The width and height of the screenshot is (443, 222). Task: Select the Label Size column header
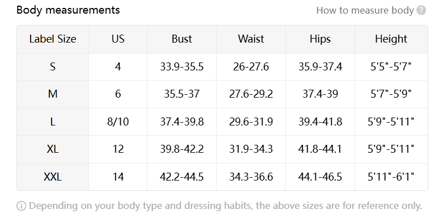point(53,39)
